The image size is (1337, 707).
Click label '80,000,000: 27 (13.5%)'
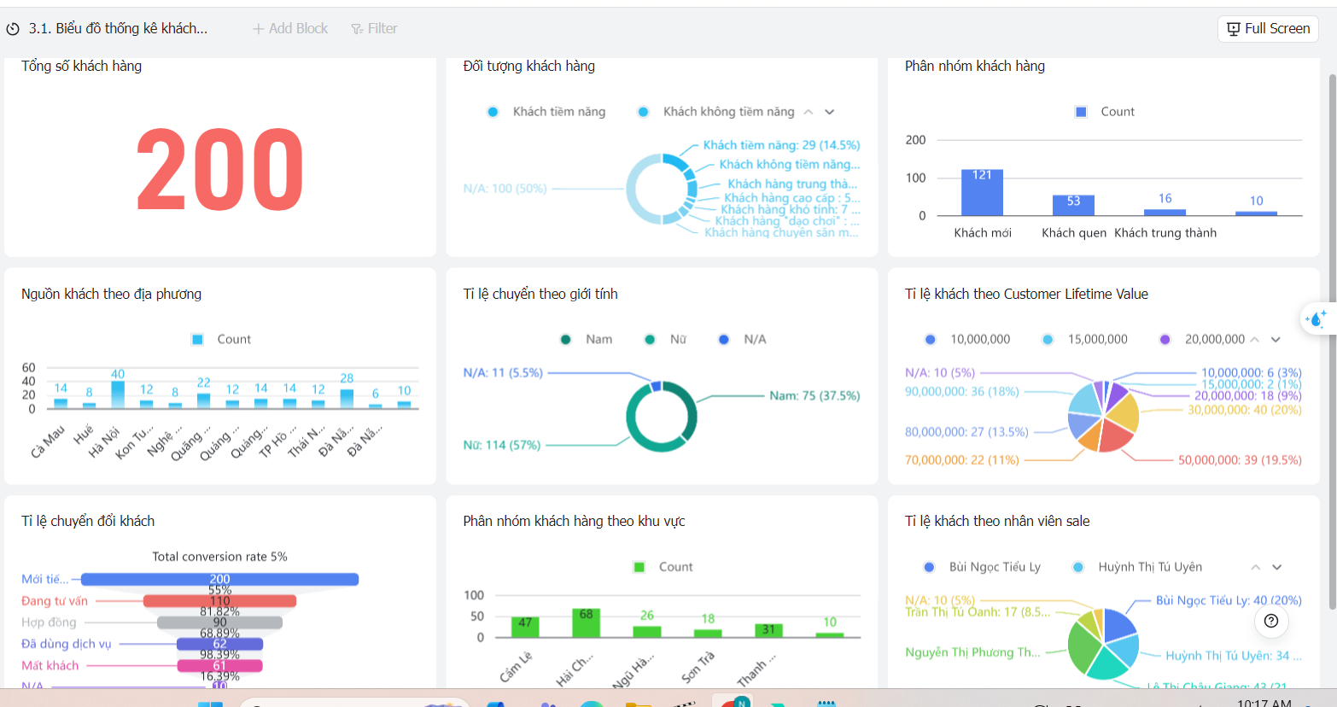tap(966, 432)
